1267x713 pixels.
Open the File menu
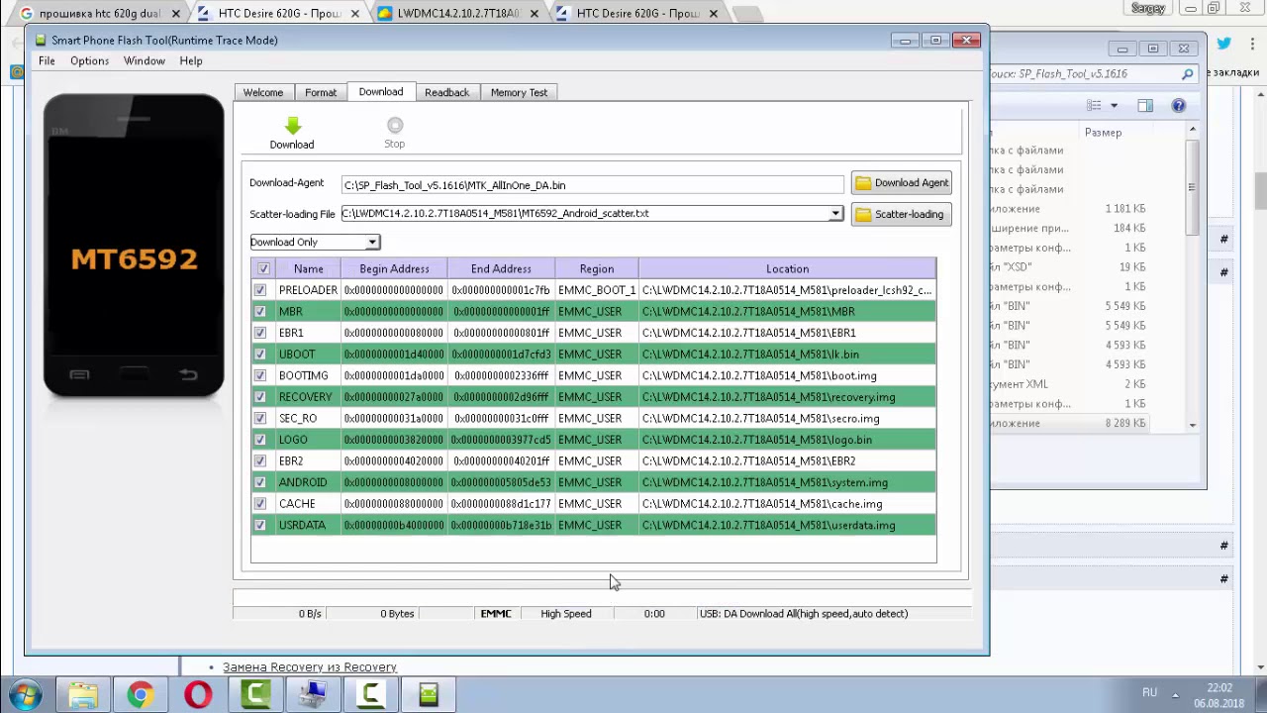point(47,60)
